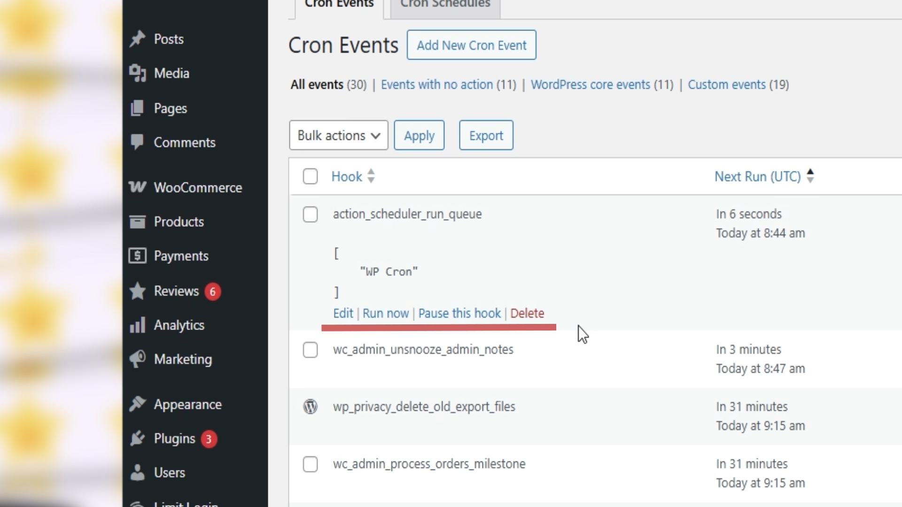902x507 pixels.
Task: Filter by WordPress core events
Action: click(590, 84)
